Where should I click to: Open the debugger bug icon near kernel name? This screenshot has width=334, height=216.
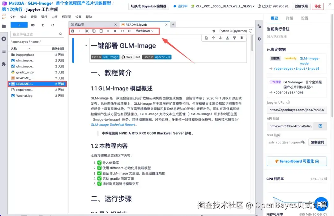214,31
